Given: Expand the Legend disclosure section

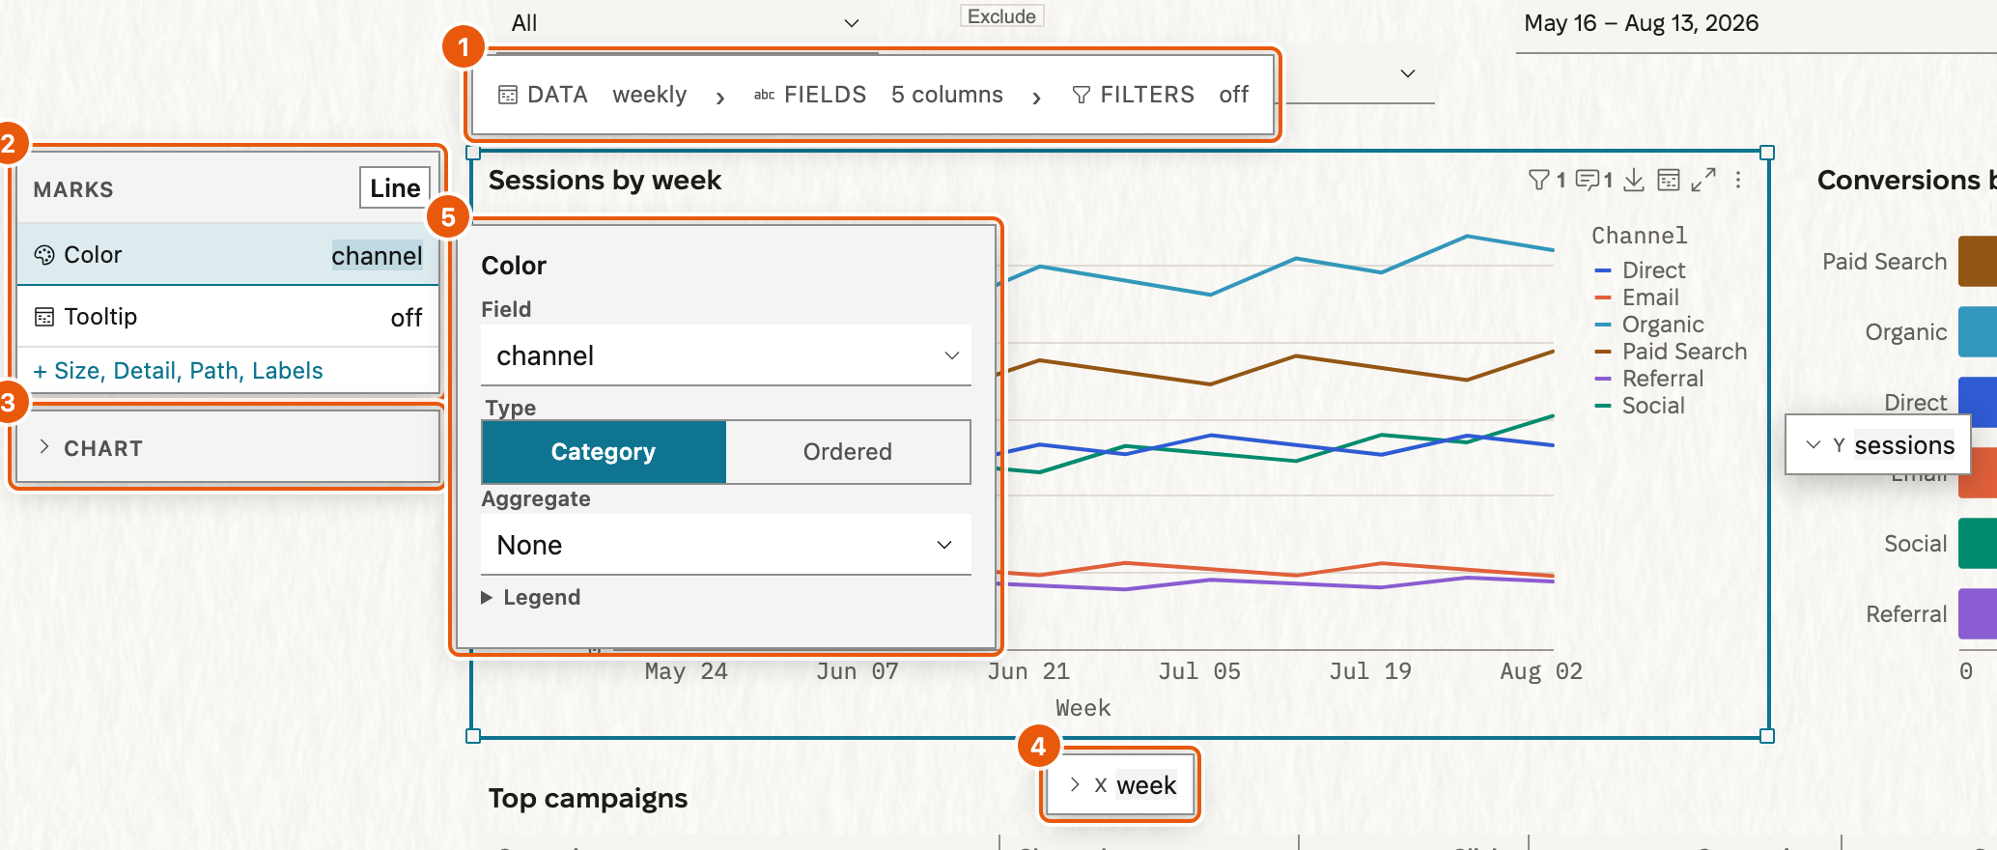Looking at the screenshot, I should pos(531,597).
